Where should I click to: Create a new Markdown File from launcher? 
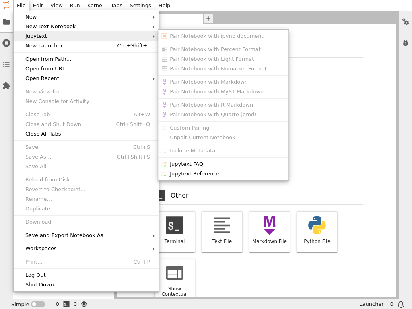coord(269,232)
